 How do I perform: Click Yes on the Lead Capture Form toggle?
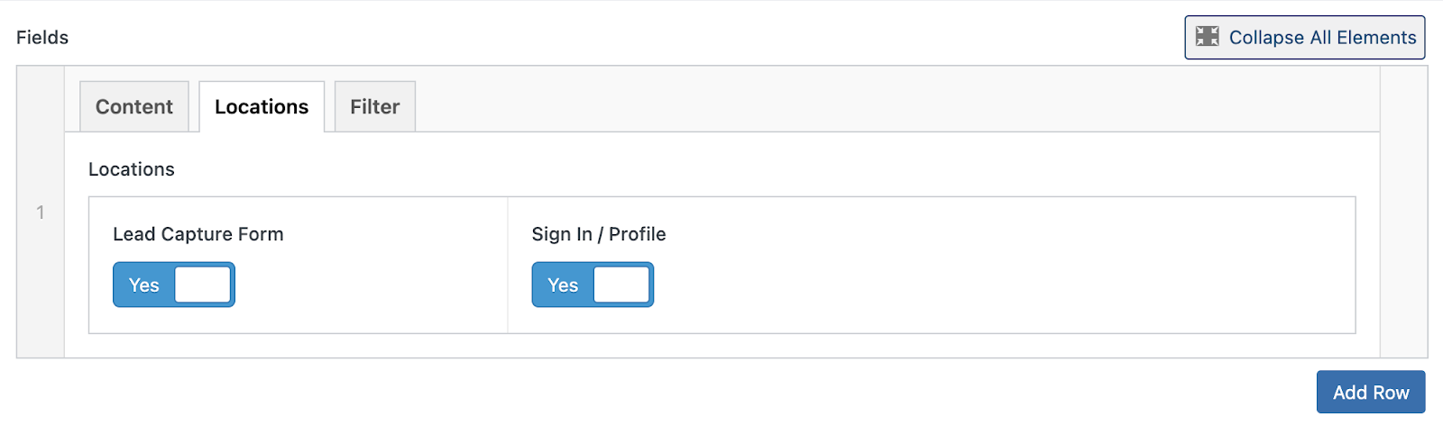(144, 285)
